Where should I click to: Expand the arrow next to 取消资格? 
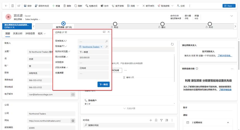pyautogui.click(x=172, y=6)
